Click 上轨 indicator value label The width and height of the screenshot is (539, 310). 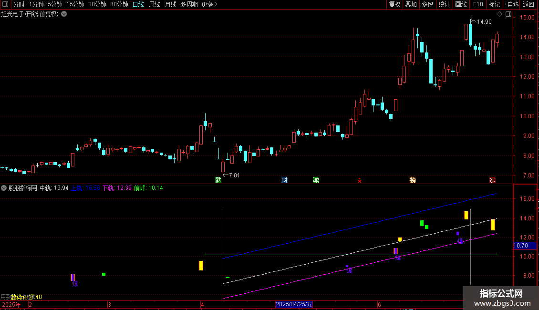(85, 188)
